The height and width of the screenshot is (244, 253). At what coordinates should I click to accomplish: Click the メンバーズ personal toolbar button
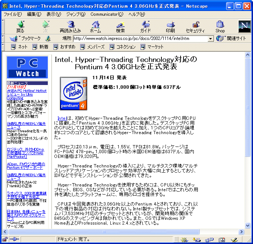pyautogui.click(x=92, y=47)
